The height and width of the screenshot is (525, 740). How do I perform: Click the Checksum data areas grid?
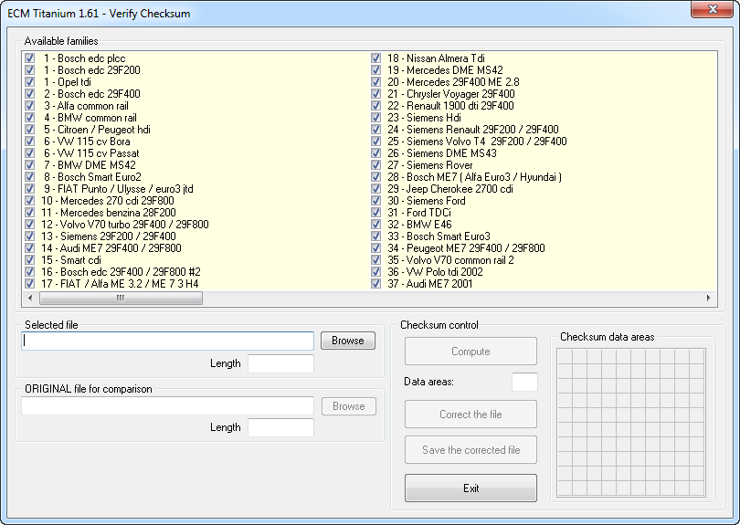pyautogui.click(x=631, y=423)
